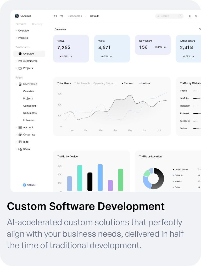
Task: Click the purple bar in Traffic by Device
Action: point(110,186)
